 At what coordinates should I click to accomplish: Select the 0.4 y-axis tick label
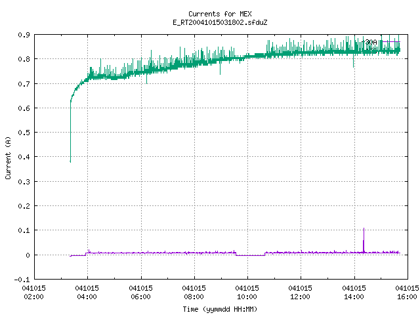[24, 157]
